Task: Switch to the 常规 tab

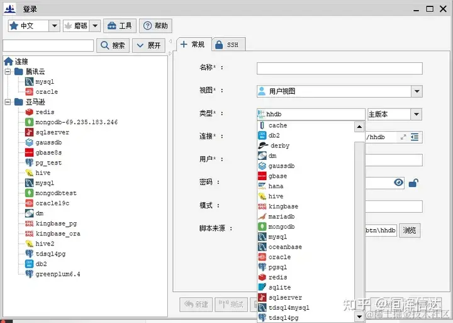Action: coord(194,45)
